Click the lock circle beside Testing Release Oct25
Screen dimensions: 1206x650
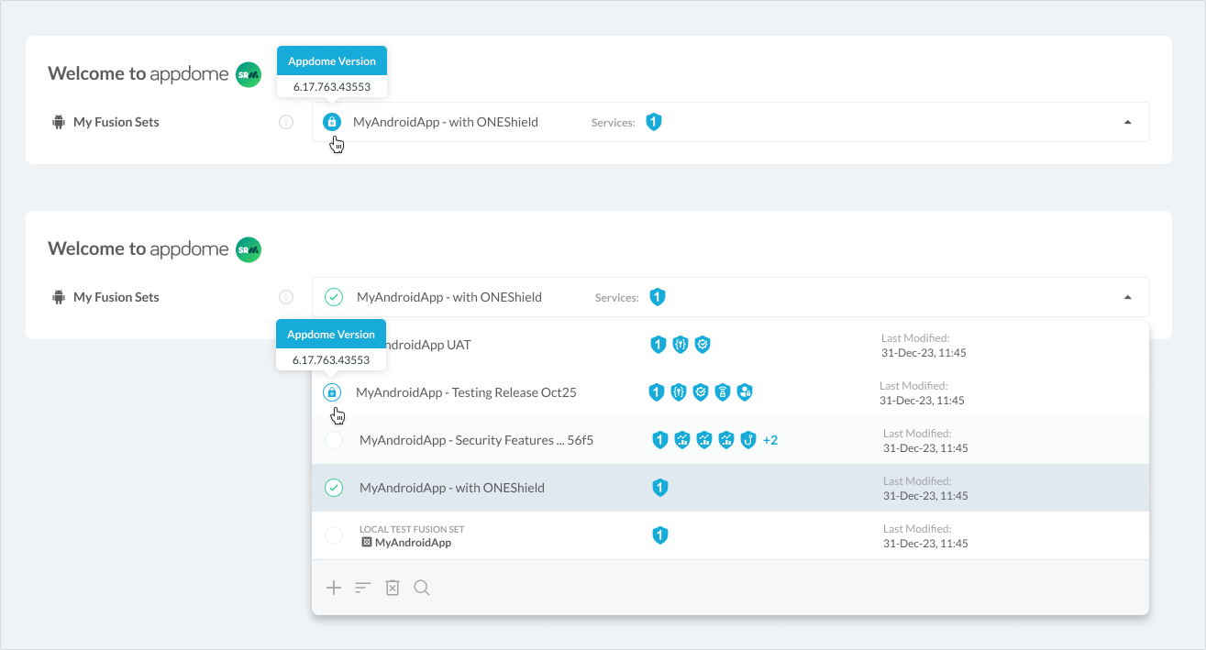332,392
